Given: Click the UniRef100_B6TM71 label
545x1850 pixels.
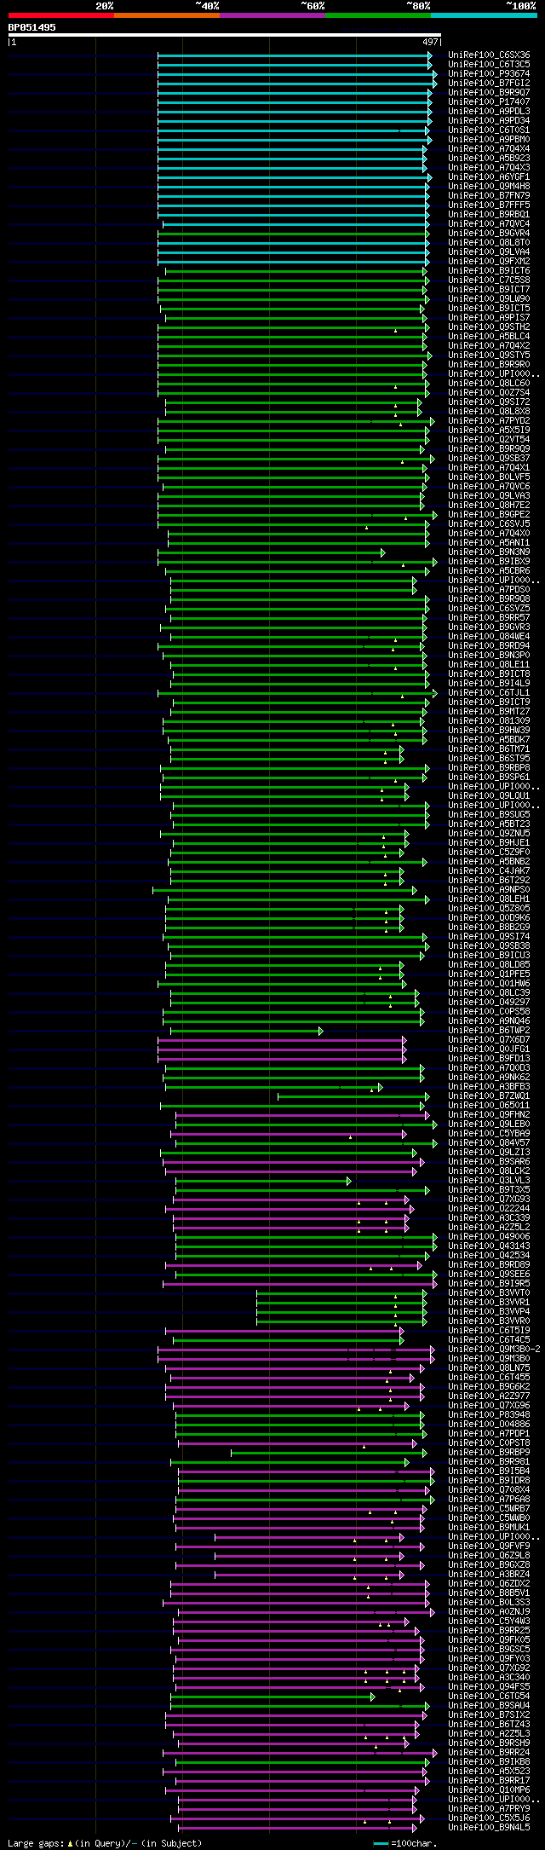Looking at the screenshot, I should coord(489,749).
